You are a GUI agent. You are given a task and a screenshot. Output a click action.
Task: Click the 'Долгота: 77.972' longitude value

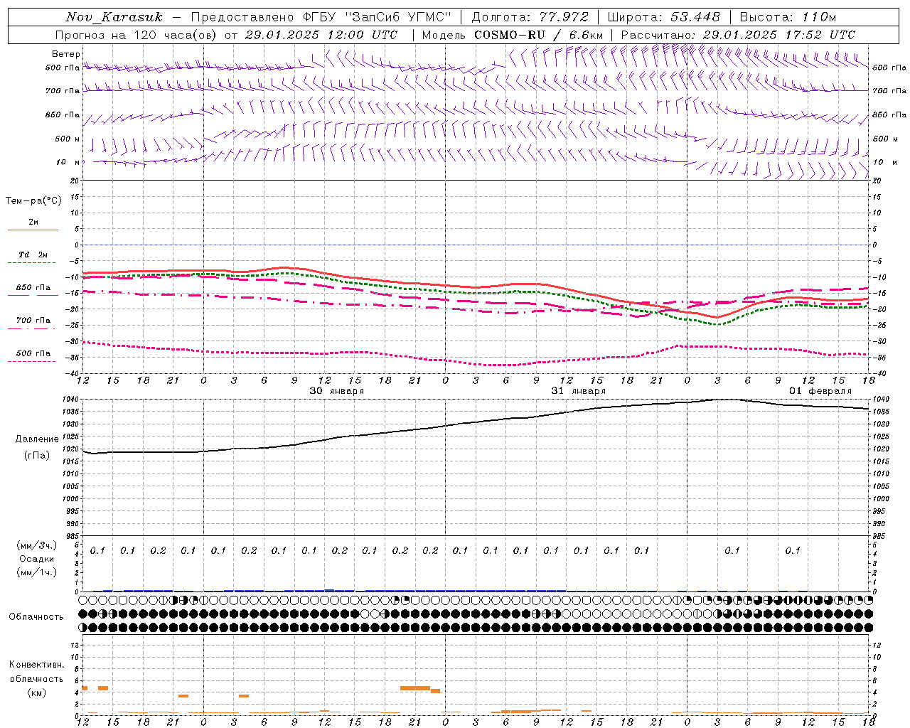click(x=530, y=17)
